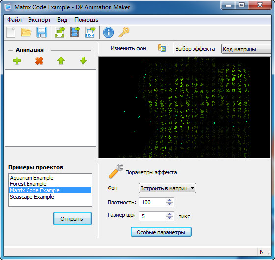The width and height of the screenshot is (275, 260).
Task: Click the Открыть button
Action: click(x=73, y=219)
